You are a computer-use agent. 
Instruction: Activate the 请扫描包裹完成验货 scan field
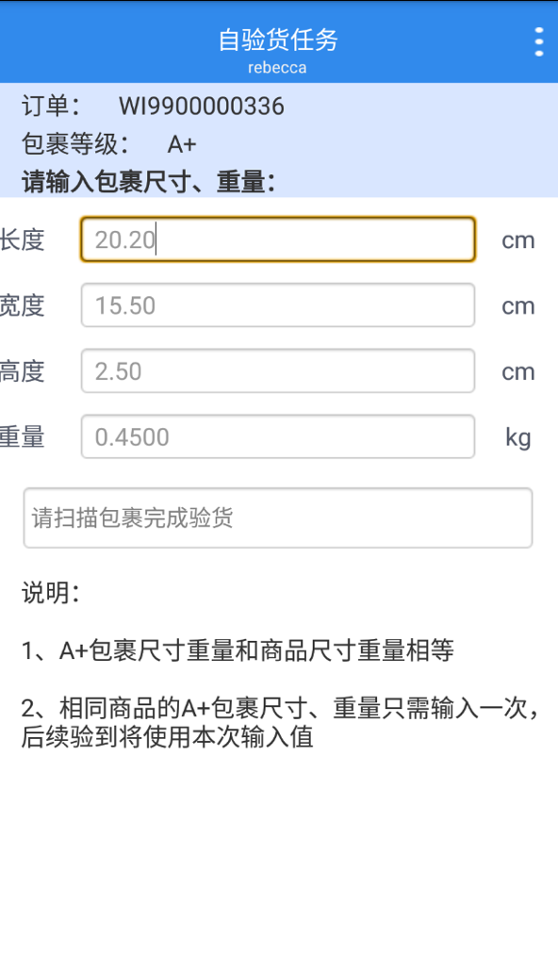278,517
